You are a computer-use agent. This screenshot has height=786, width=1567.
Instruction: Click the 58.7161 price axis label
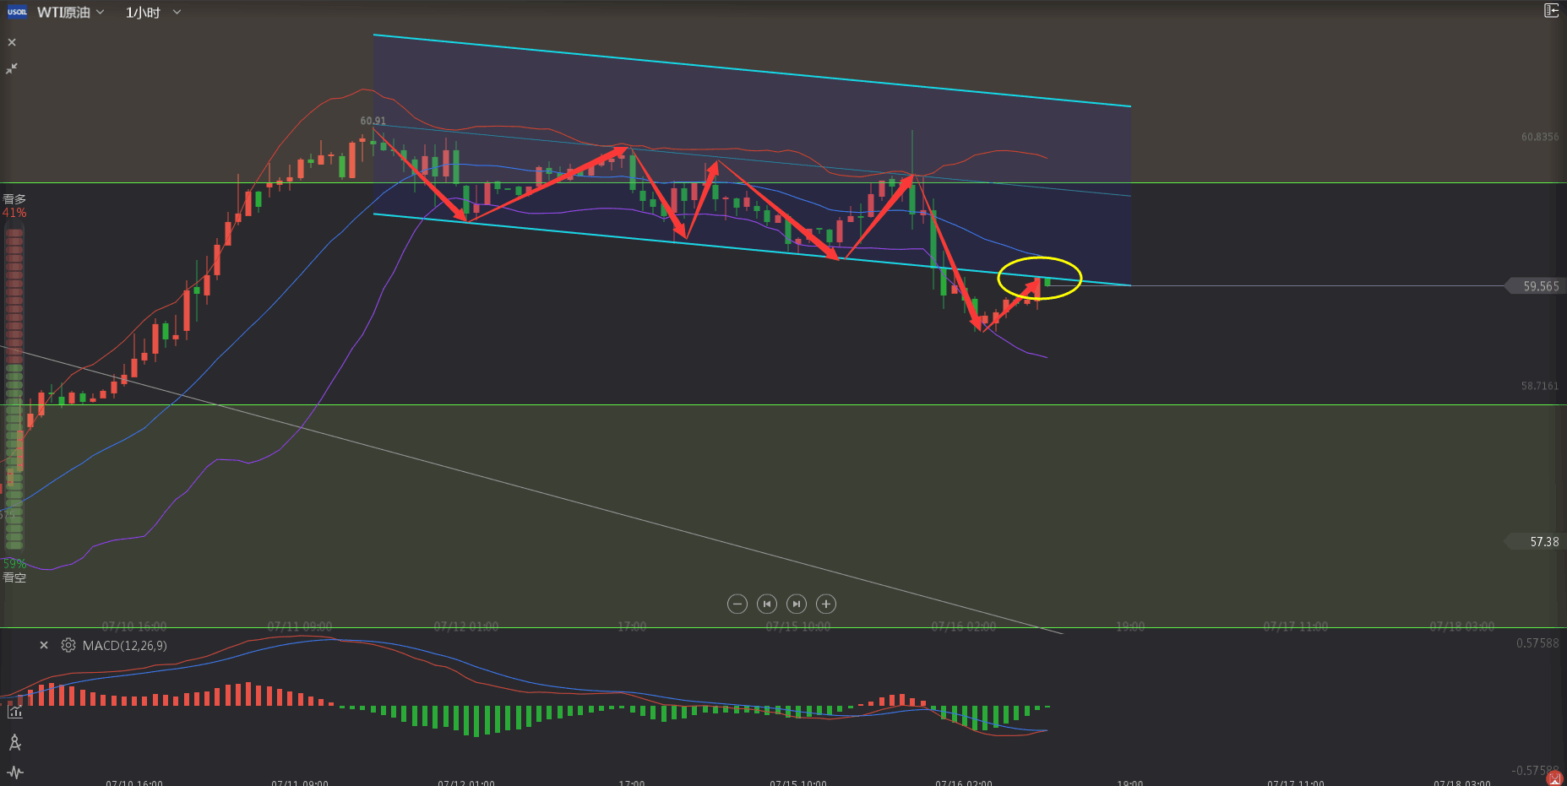coord(1540,386)
